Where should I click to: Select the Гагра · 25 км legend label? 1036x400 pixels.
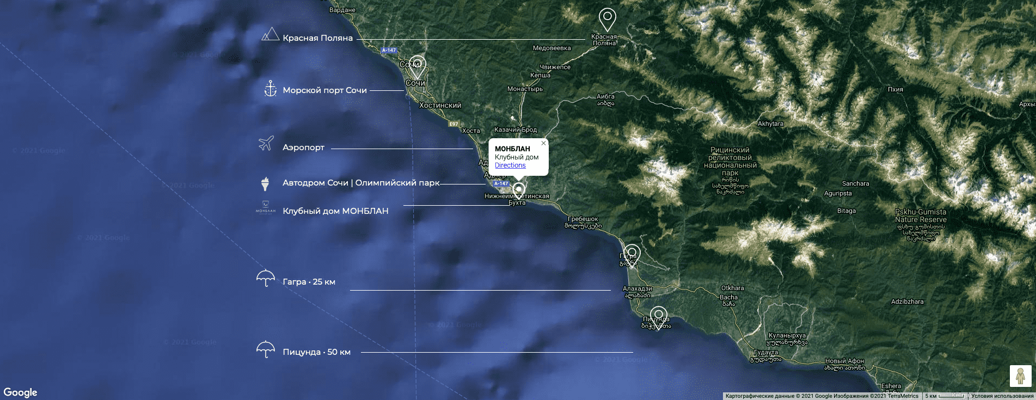(x=309, y=282)
